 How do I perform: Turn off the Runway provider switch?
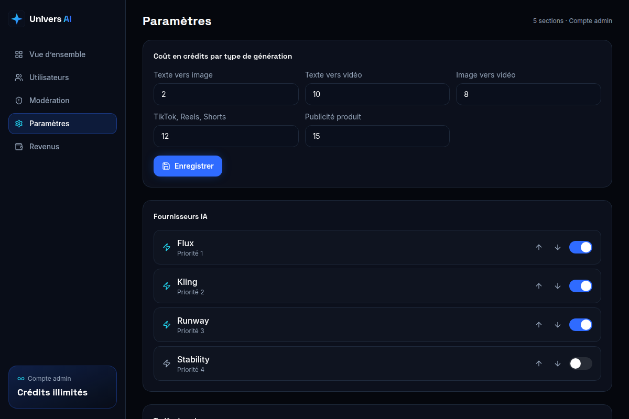(x=581, y=325)
